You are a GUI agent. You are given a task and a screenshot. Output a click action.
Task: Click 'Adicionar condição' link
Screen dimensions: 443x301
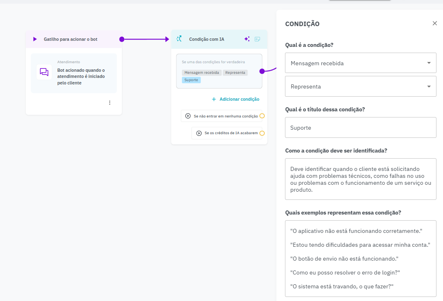pyautogui.click(x=236, y=99)
